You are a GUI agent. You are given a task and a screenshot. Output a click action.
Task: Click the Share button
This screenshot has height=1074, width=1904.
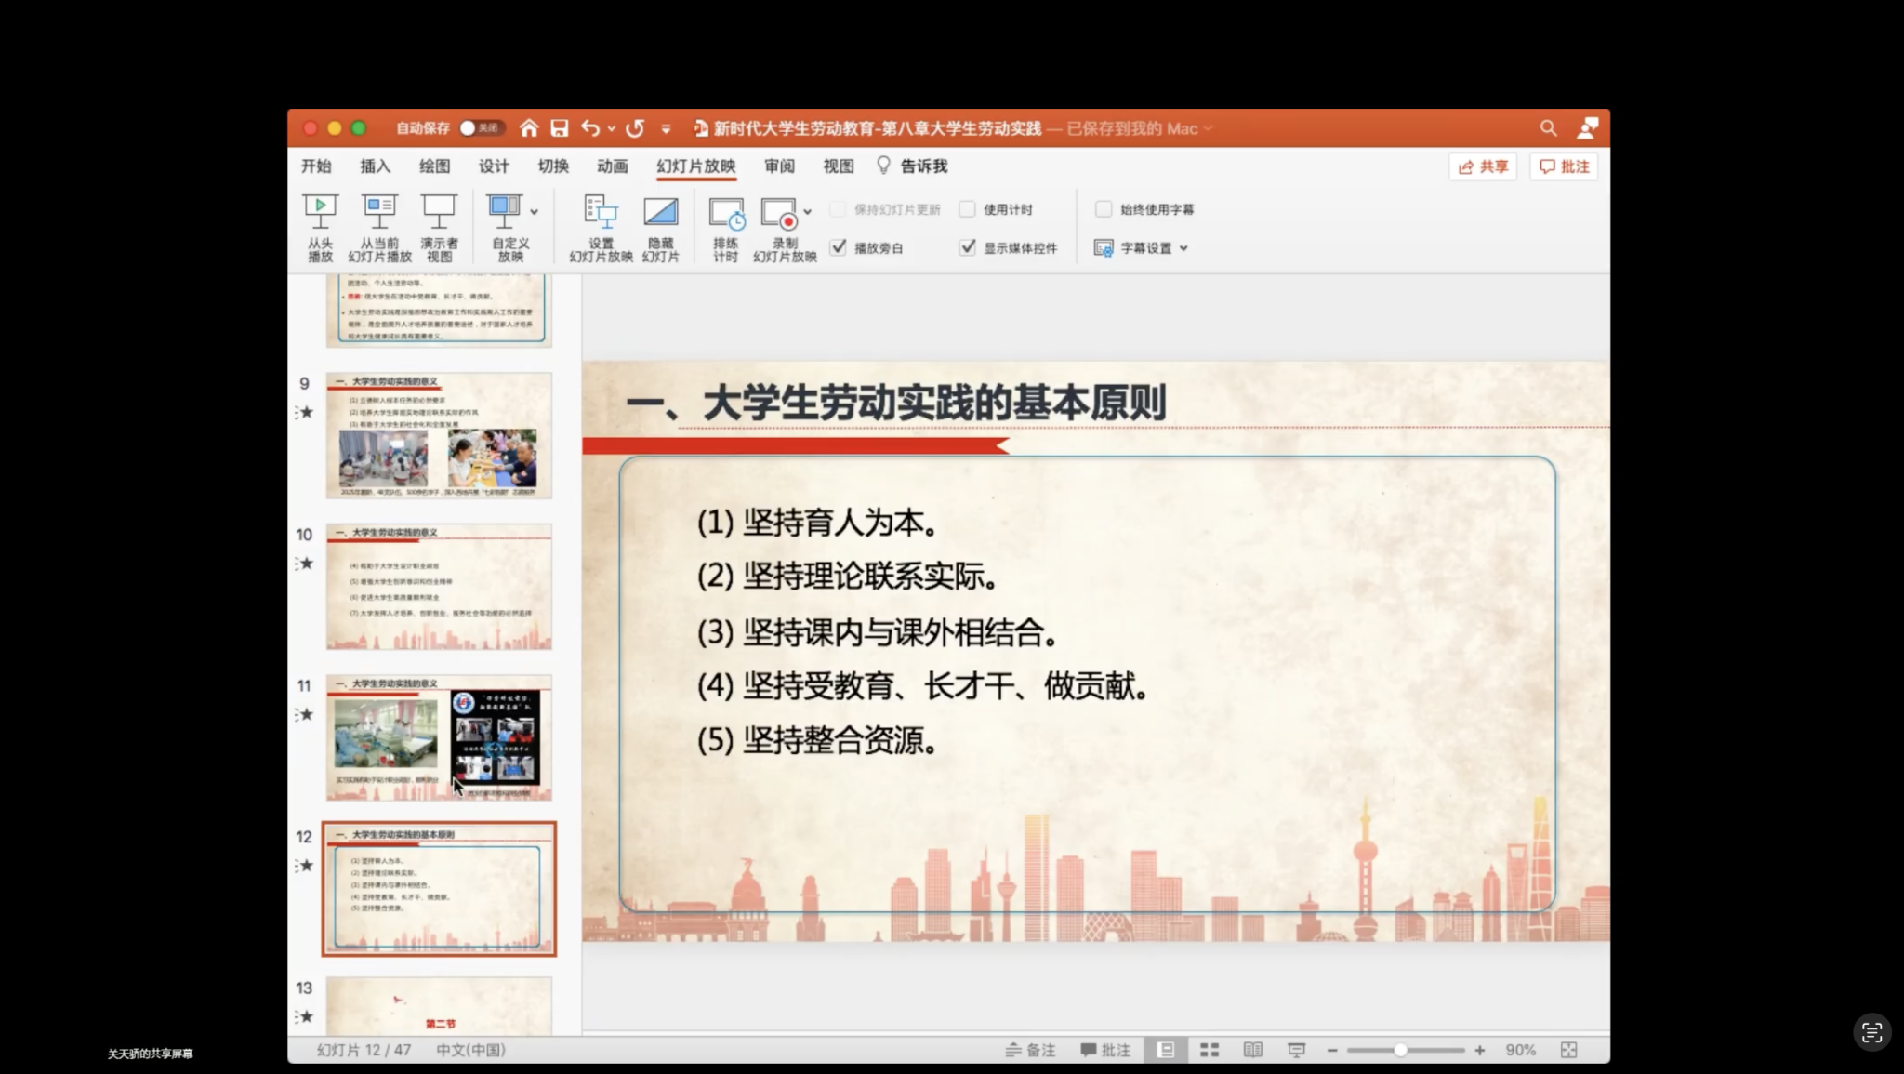[x=1483, y=166]
